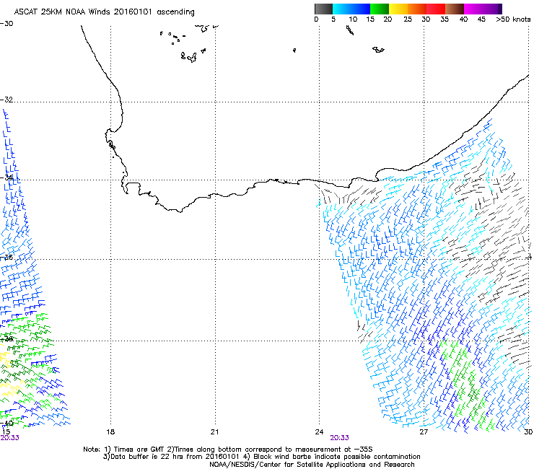Click the purple '20:33' time below longitude 15
Screen dimensions: 534x469
[9, 438]
